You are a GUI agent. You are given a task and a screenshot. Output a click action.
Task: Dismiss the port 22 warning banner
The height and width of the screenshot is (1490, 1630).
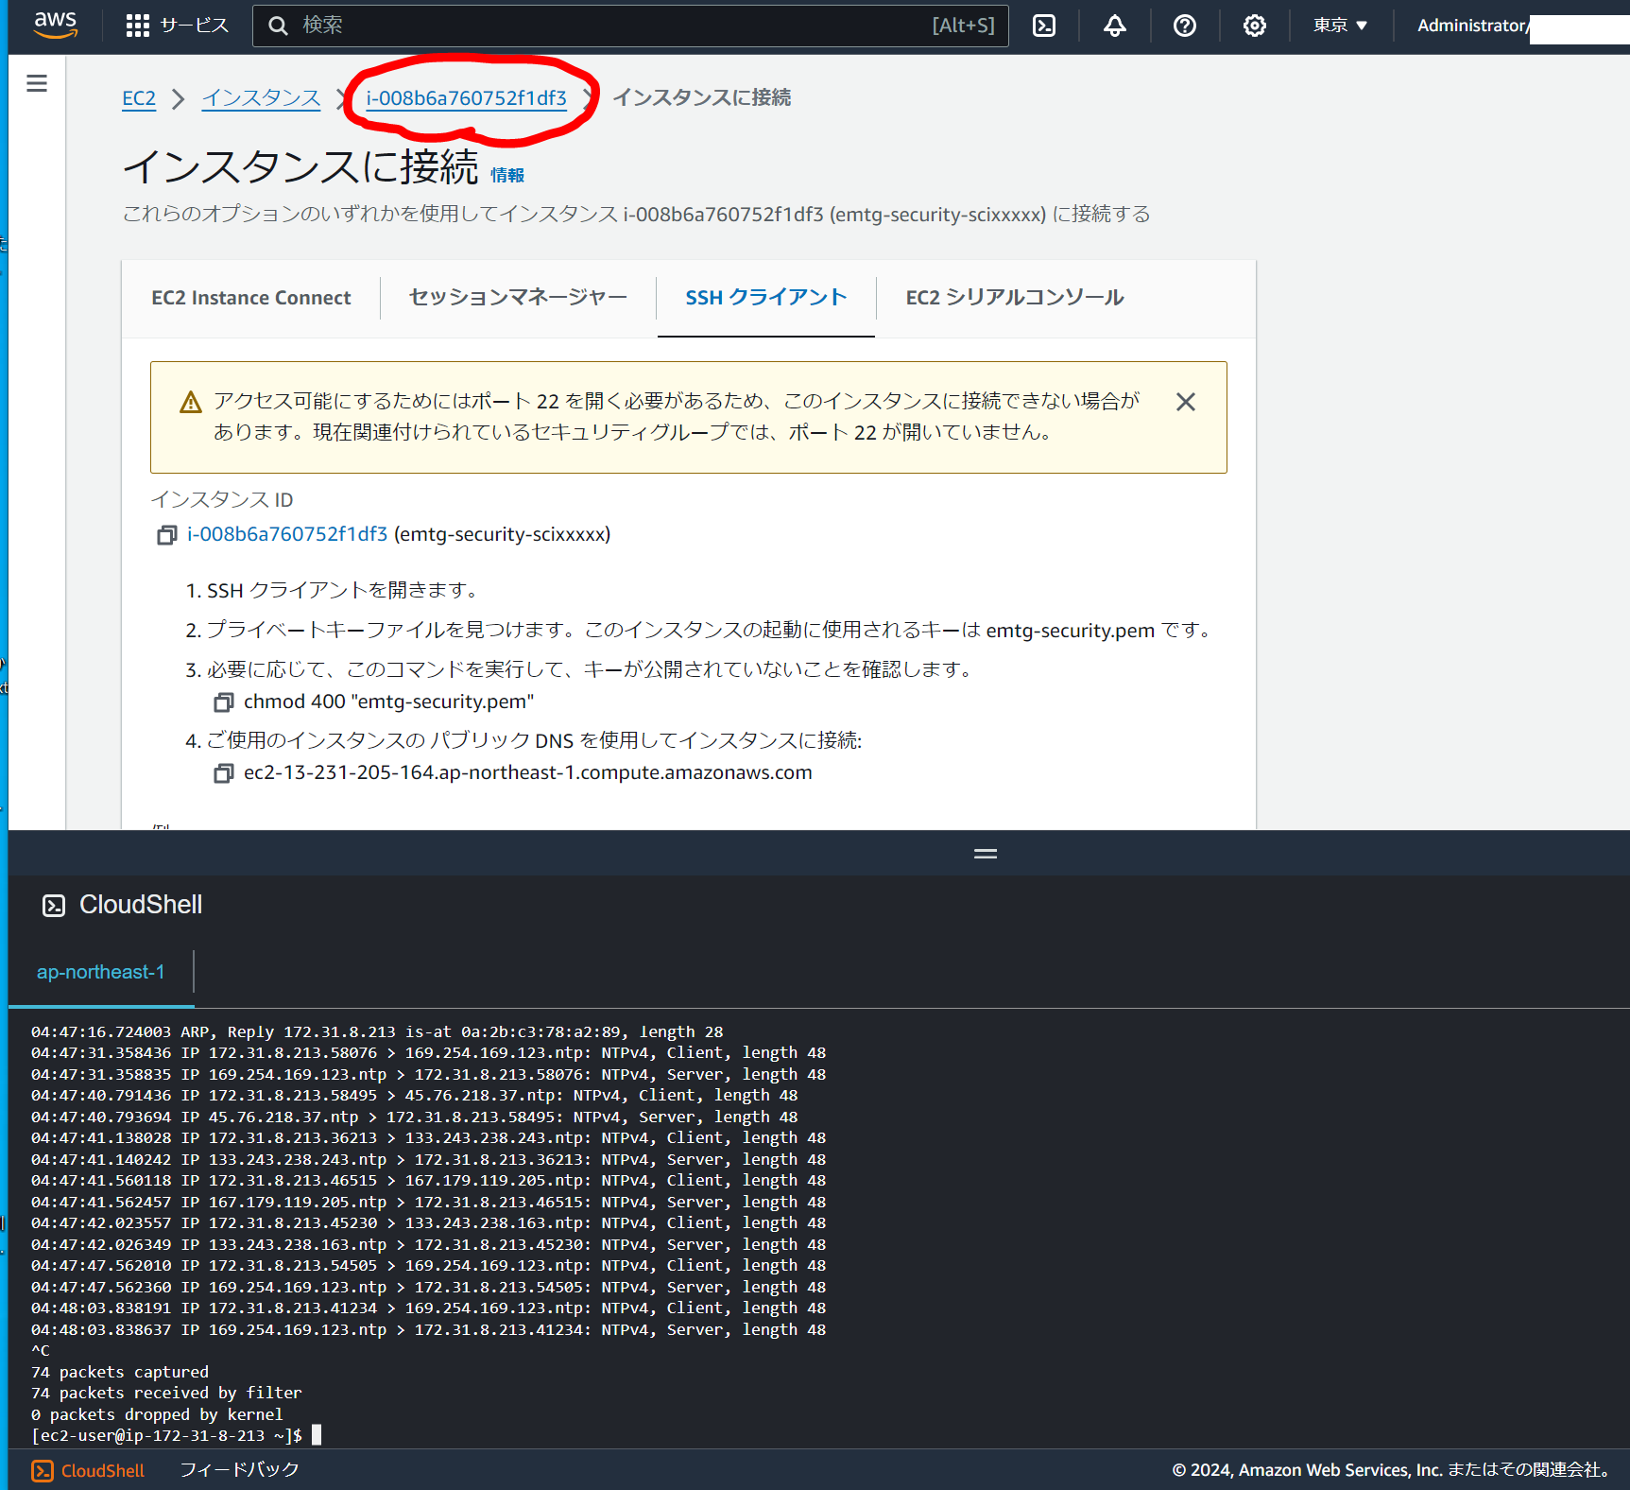tap(1186, 402)
